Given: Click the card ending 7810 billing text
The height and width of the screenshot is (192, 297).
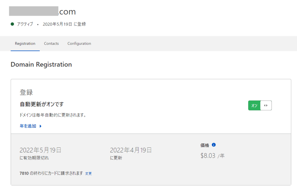Looking at the screenshot, I should 51,173.
